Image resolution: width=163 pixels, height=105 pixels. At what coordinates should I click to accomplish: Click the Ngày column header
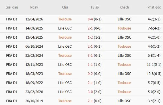[x=34, y=7]
